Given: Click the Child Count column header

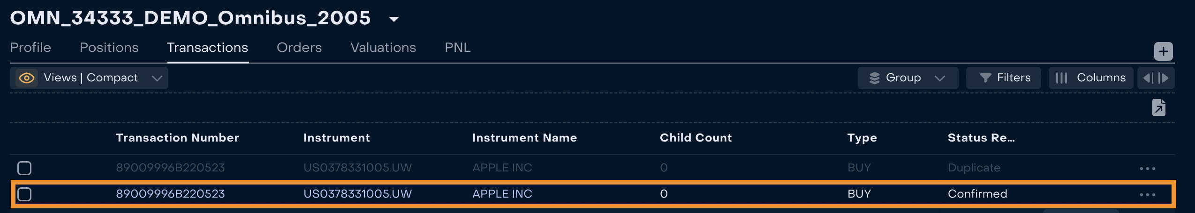Looking at the screenshot, I should coord(696,138).
